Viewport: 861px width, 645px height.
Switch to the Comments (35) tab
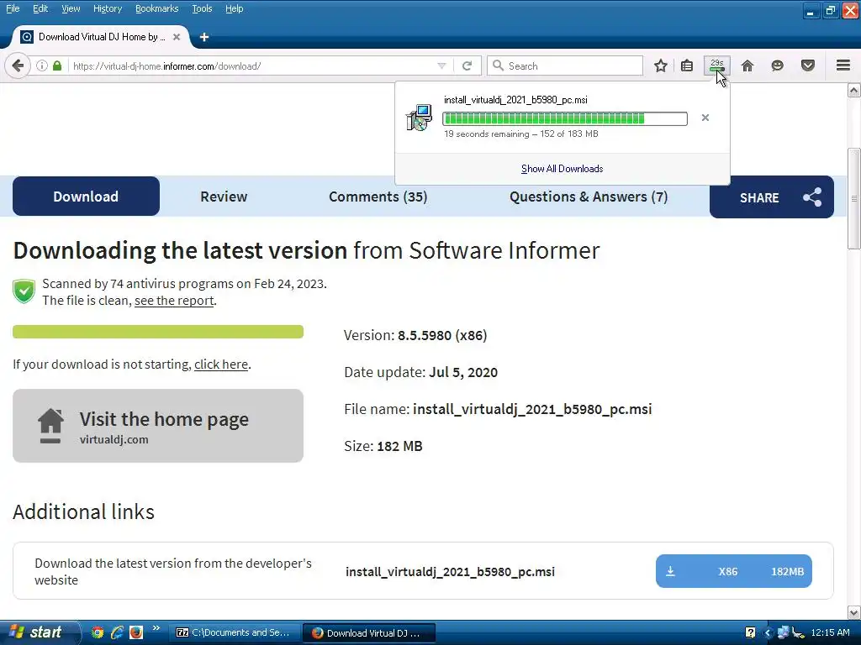point(378,197)
